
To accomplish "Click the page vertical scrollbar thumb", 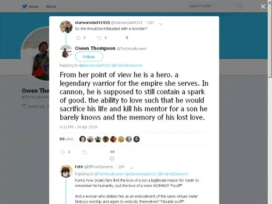I will (x=270, y=41).
